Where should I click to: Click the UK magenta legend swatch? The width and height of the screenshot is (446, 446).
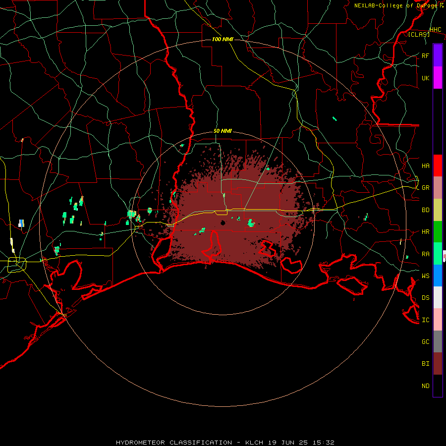438,78
